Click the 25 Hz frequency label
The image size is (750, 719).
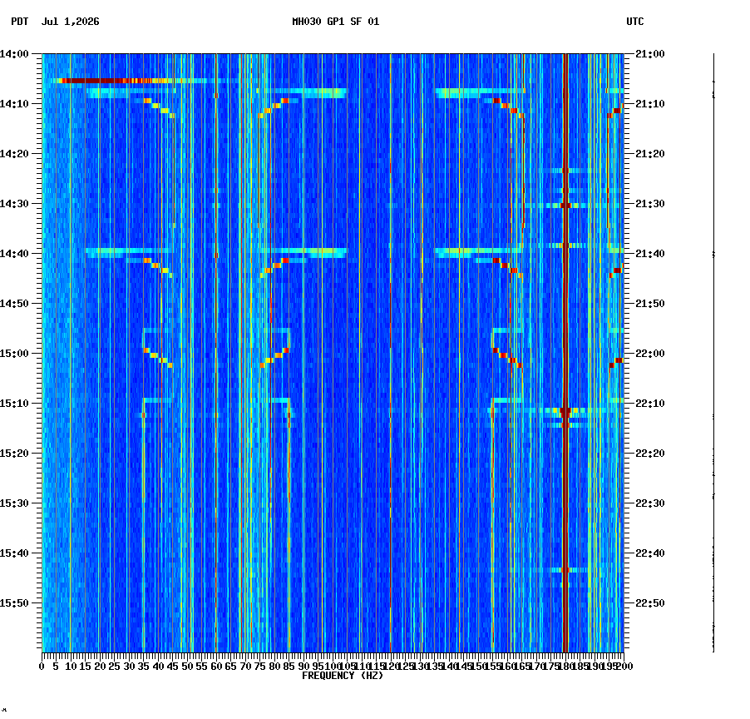(115, 667)
